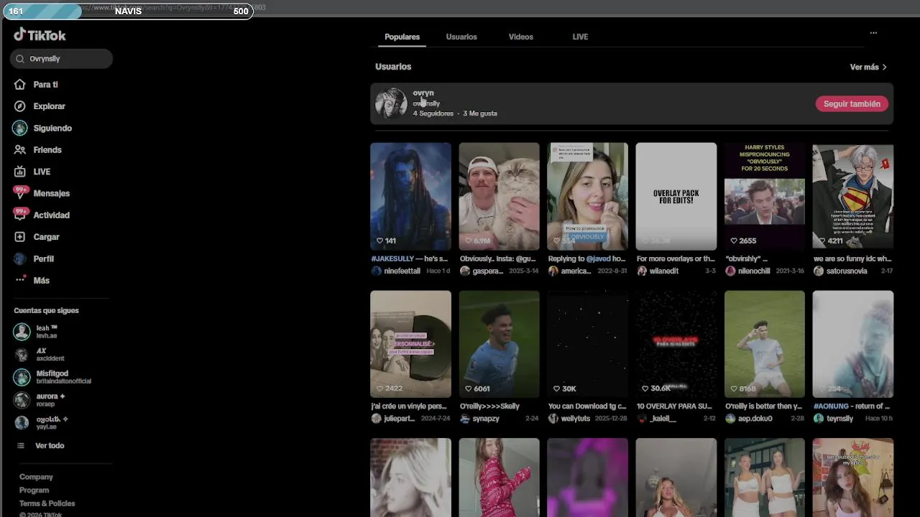Open Siguiendo avatar icon
Screen dimensions: 920x517
(20, 128)
